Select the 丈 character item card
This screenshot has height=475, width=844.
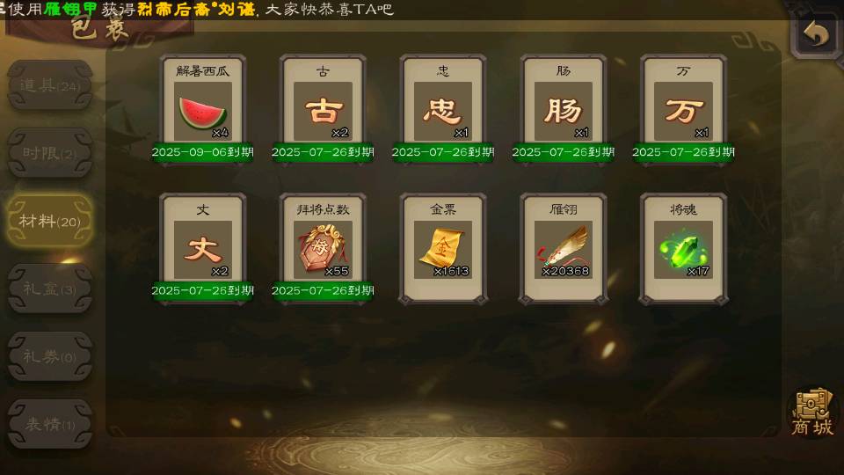[x=203, y=249]
